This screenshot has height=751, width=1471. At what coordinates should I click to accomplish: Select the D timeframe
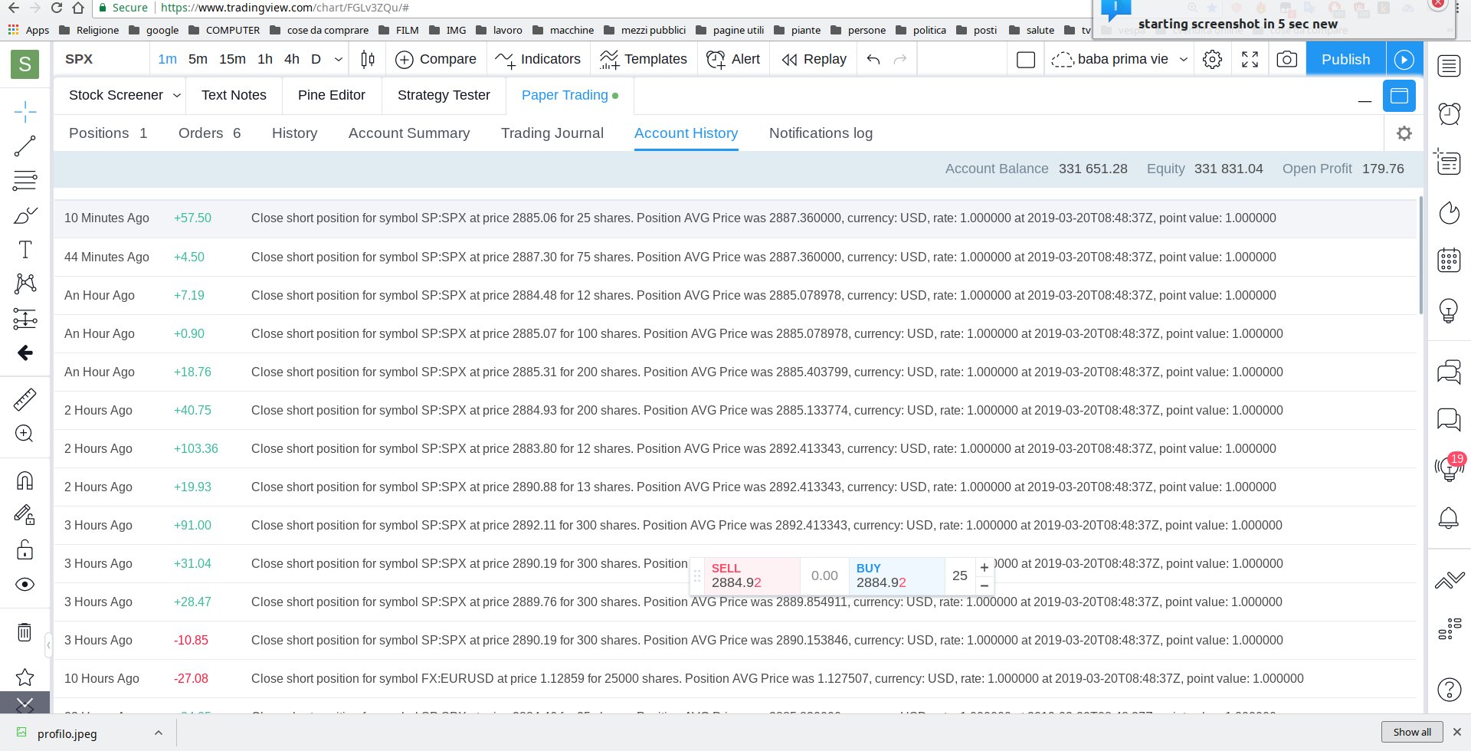tap(316, 59)
